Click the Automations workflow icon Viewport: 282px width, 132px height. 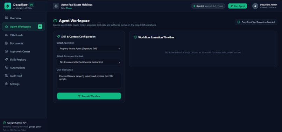click(x=6, y=67)
